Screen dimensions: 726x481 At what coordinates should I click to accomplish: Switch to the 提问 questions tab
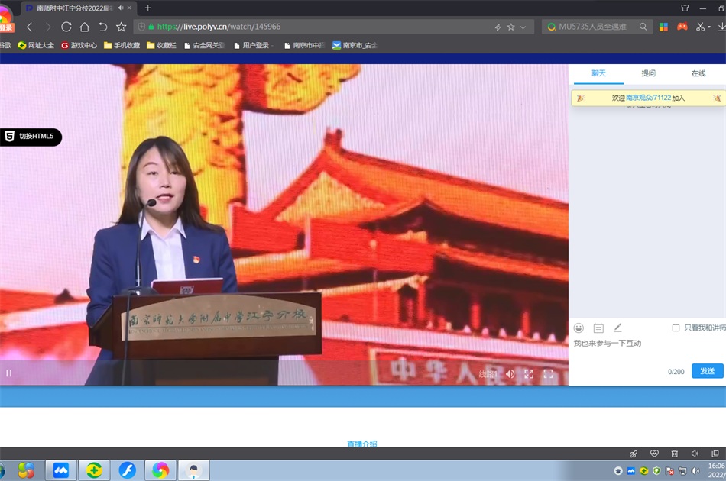648,73
